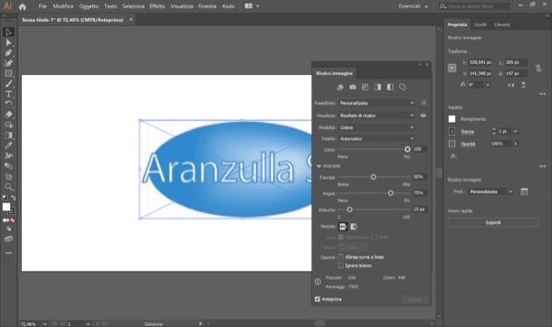
Task: Select the Overlapping method icon
Action: point(354,227)
